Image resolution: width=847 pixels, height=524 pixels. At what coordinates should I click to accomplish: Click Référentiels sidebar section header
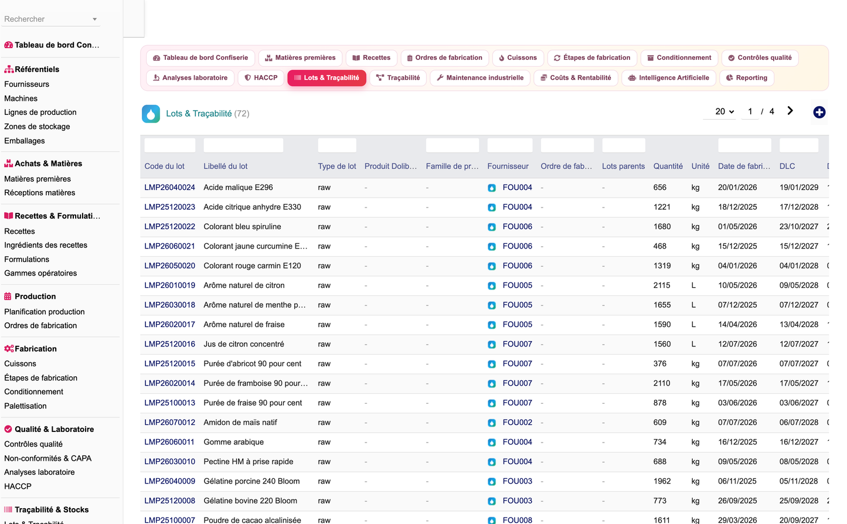pos(32,69)
